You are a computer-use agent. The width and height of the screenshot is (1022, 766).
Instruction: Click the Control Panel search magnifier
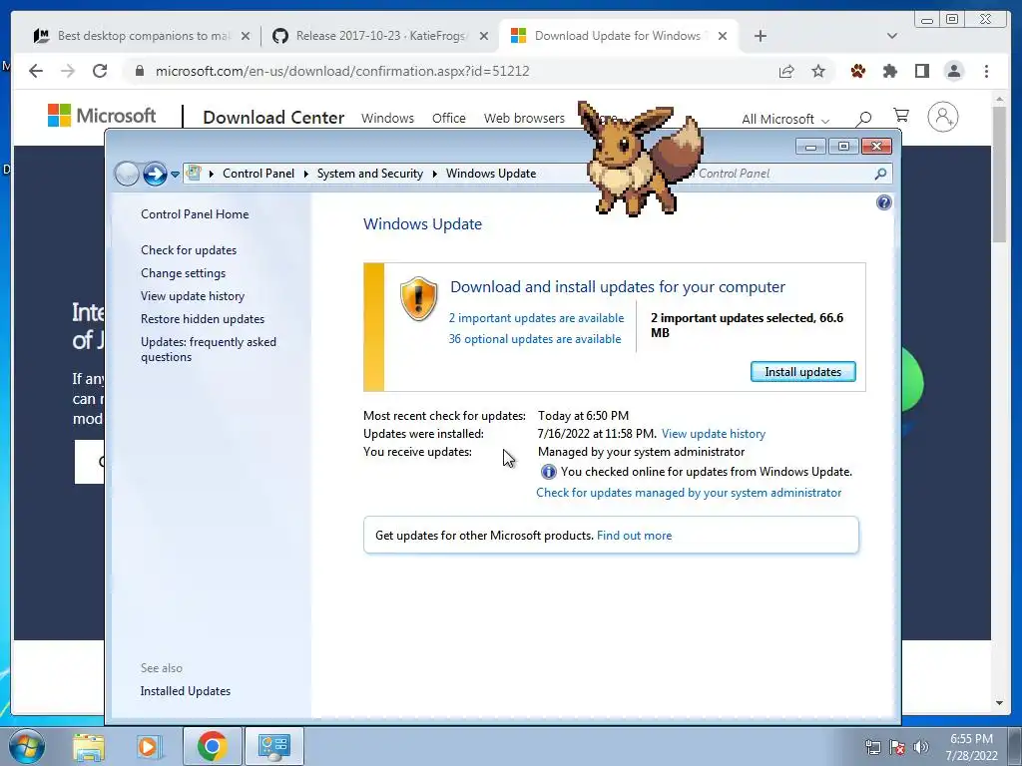click(x=880, y=174)
